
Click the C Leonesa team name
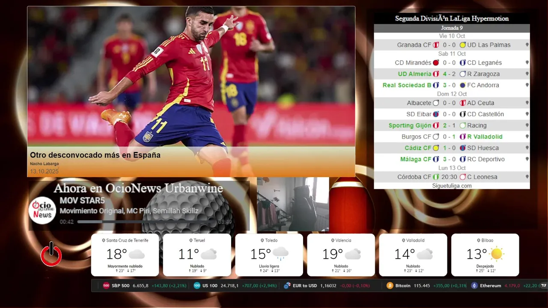point(483,177)
